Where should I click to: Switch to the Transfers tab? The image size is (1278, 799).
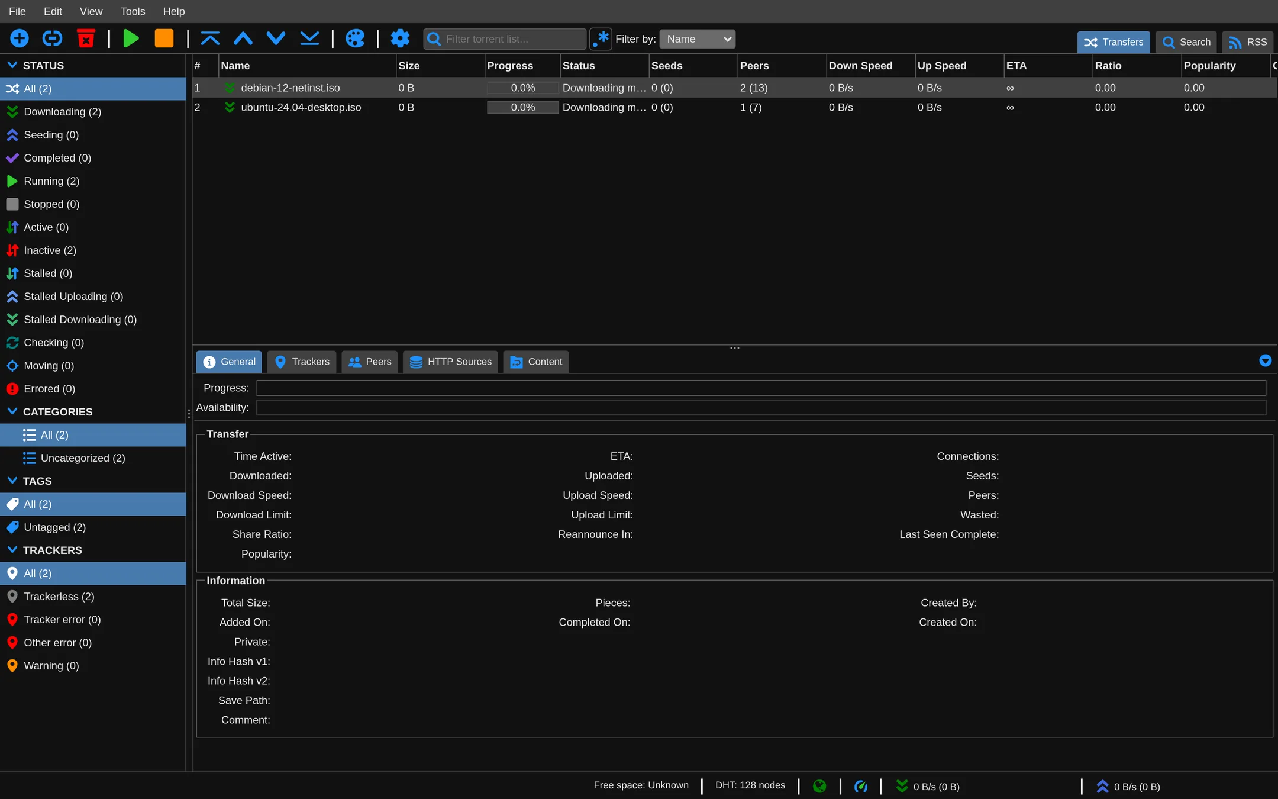[x=1114, y=42]
